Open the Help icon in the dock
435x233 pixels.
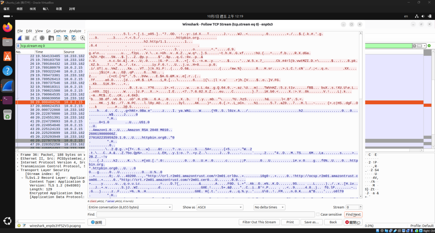click(8, 71)
